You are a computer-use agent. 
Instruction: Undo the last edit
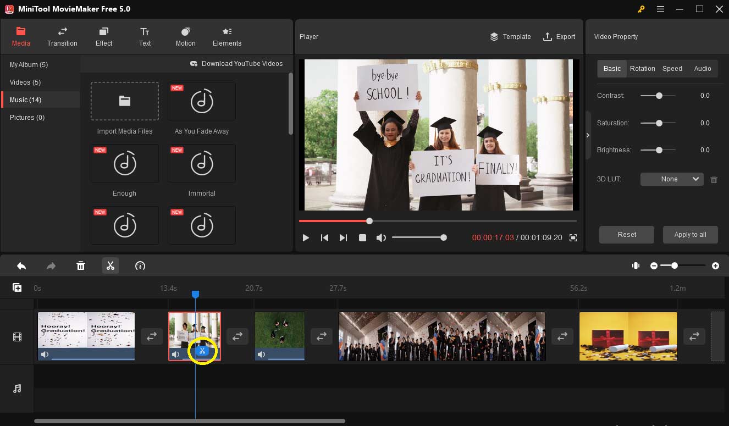(x=21, y=265)
